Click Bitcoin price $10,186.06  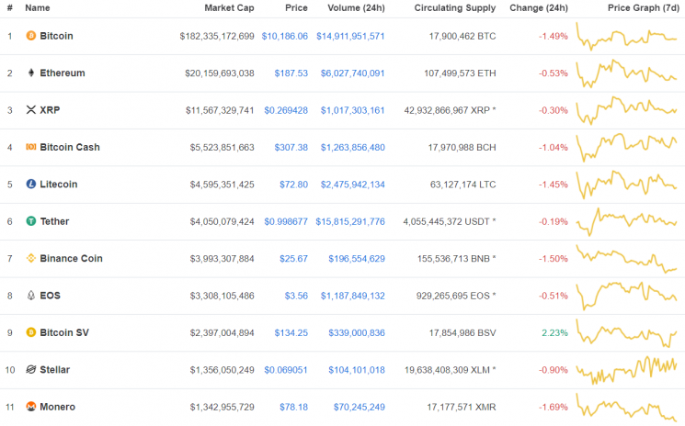point(285,36)
